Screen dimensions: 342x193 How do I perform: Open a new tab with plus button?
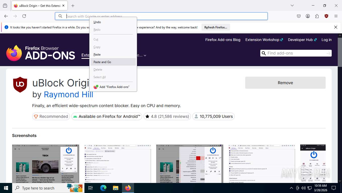point(73,6)
